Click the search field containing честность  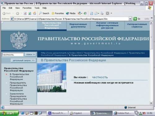click(13, 55)
